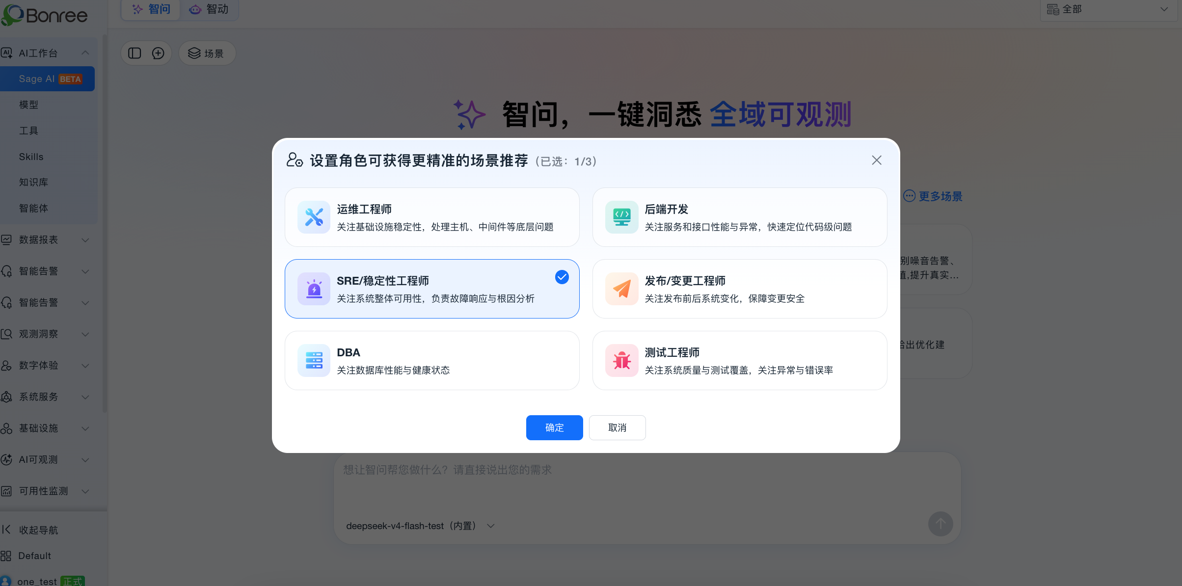Click the 收起导航 collapse icon

click(6, 530)
